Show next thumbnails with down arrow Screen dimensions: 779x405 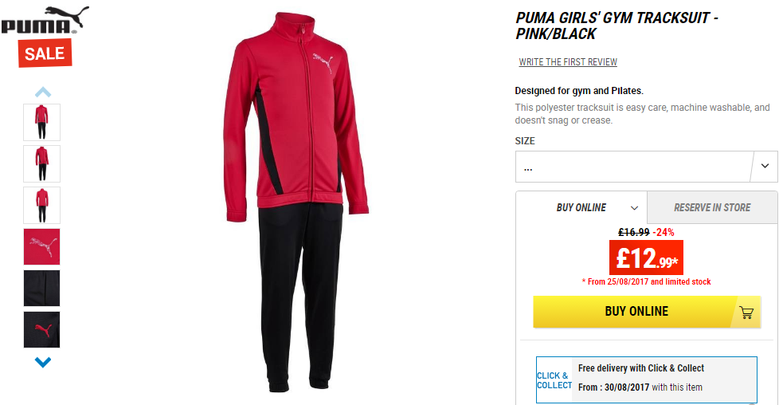pyautogui.click(x=43, y=362)
